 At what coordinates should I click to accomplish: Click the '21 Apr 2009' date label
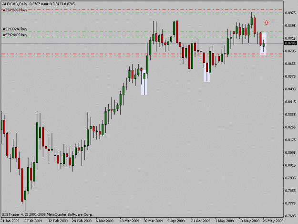coord(201,221)
